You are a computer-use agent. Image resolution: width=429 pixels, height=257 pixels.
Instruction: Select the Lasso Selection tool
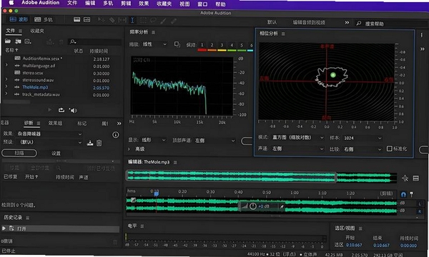[x=153, y=20]
